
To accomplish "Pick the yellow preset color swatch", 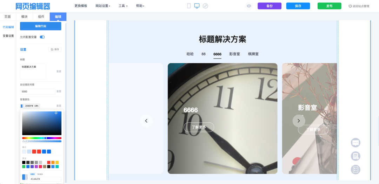I will coord(57,163).
